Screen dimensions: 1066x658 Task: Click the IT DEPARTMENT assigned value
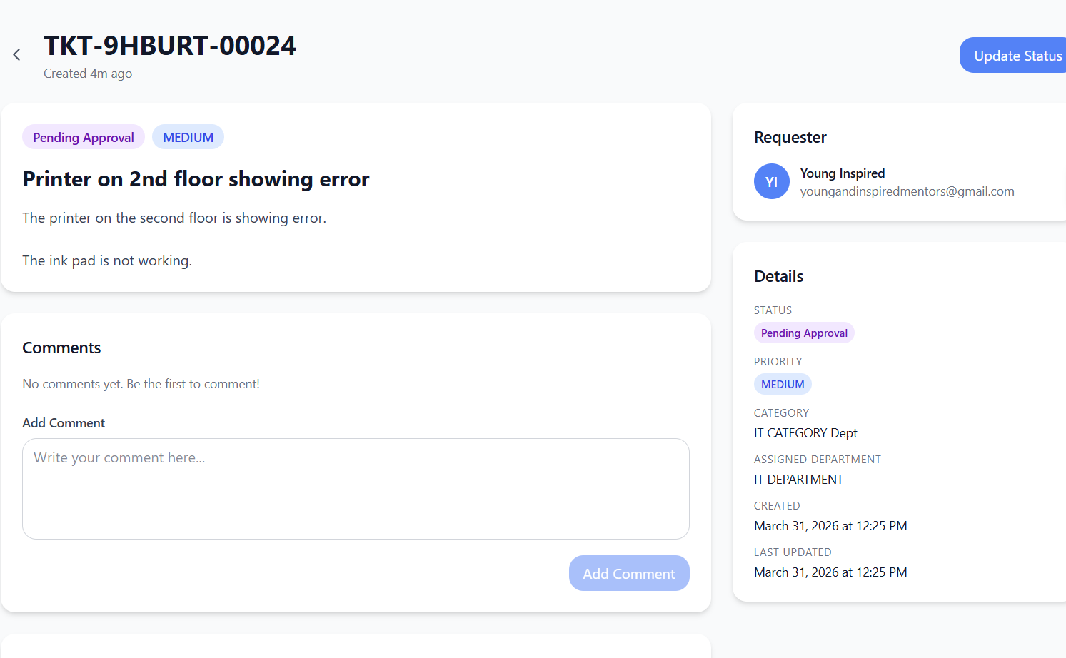[798, 480]
